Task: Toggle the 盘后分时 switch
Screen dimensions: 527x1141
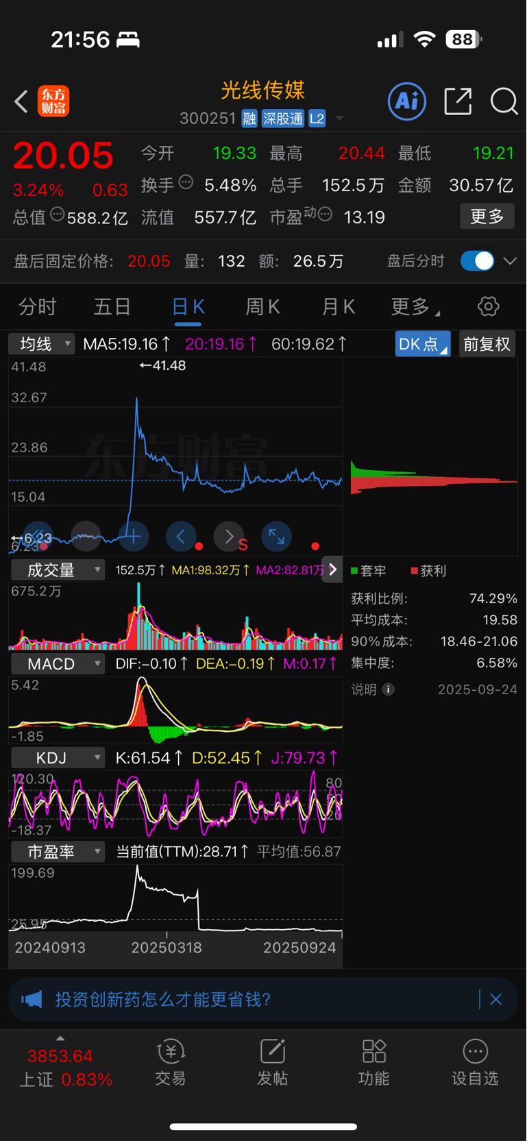Action: [477, 261]
